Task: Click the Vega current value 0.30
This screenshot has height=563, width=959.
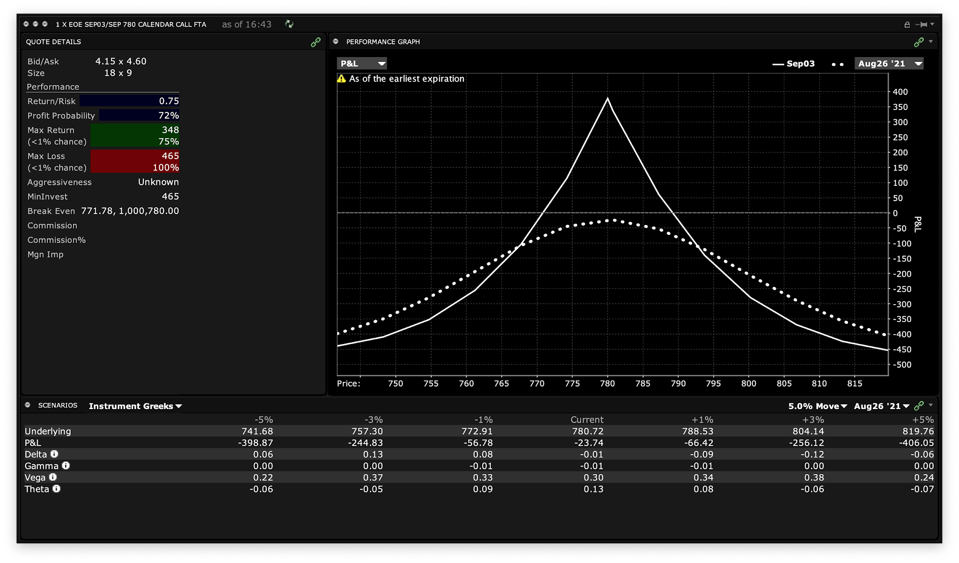Action: [x=593, y=477]
